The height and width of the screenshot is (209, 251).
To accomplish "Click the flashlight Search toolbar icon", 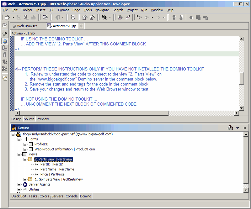I will (x=128, y=17).
